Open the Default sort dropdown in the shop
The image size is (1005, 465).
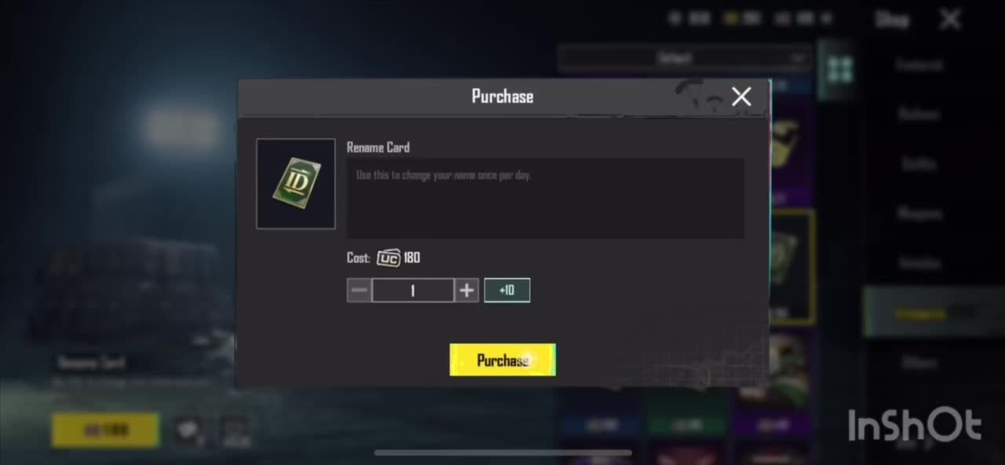click(x=684, y=58)
